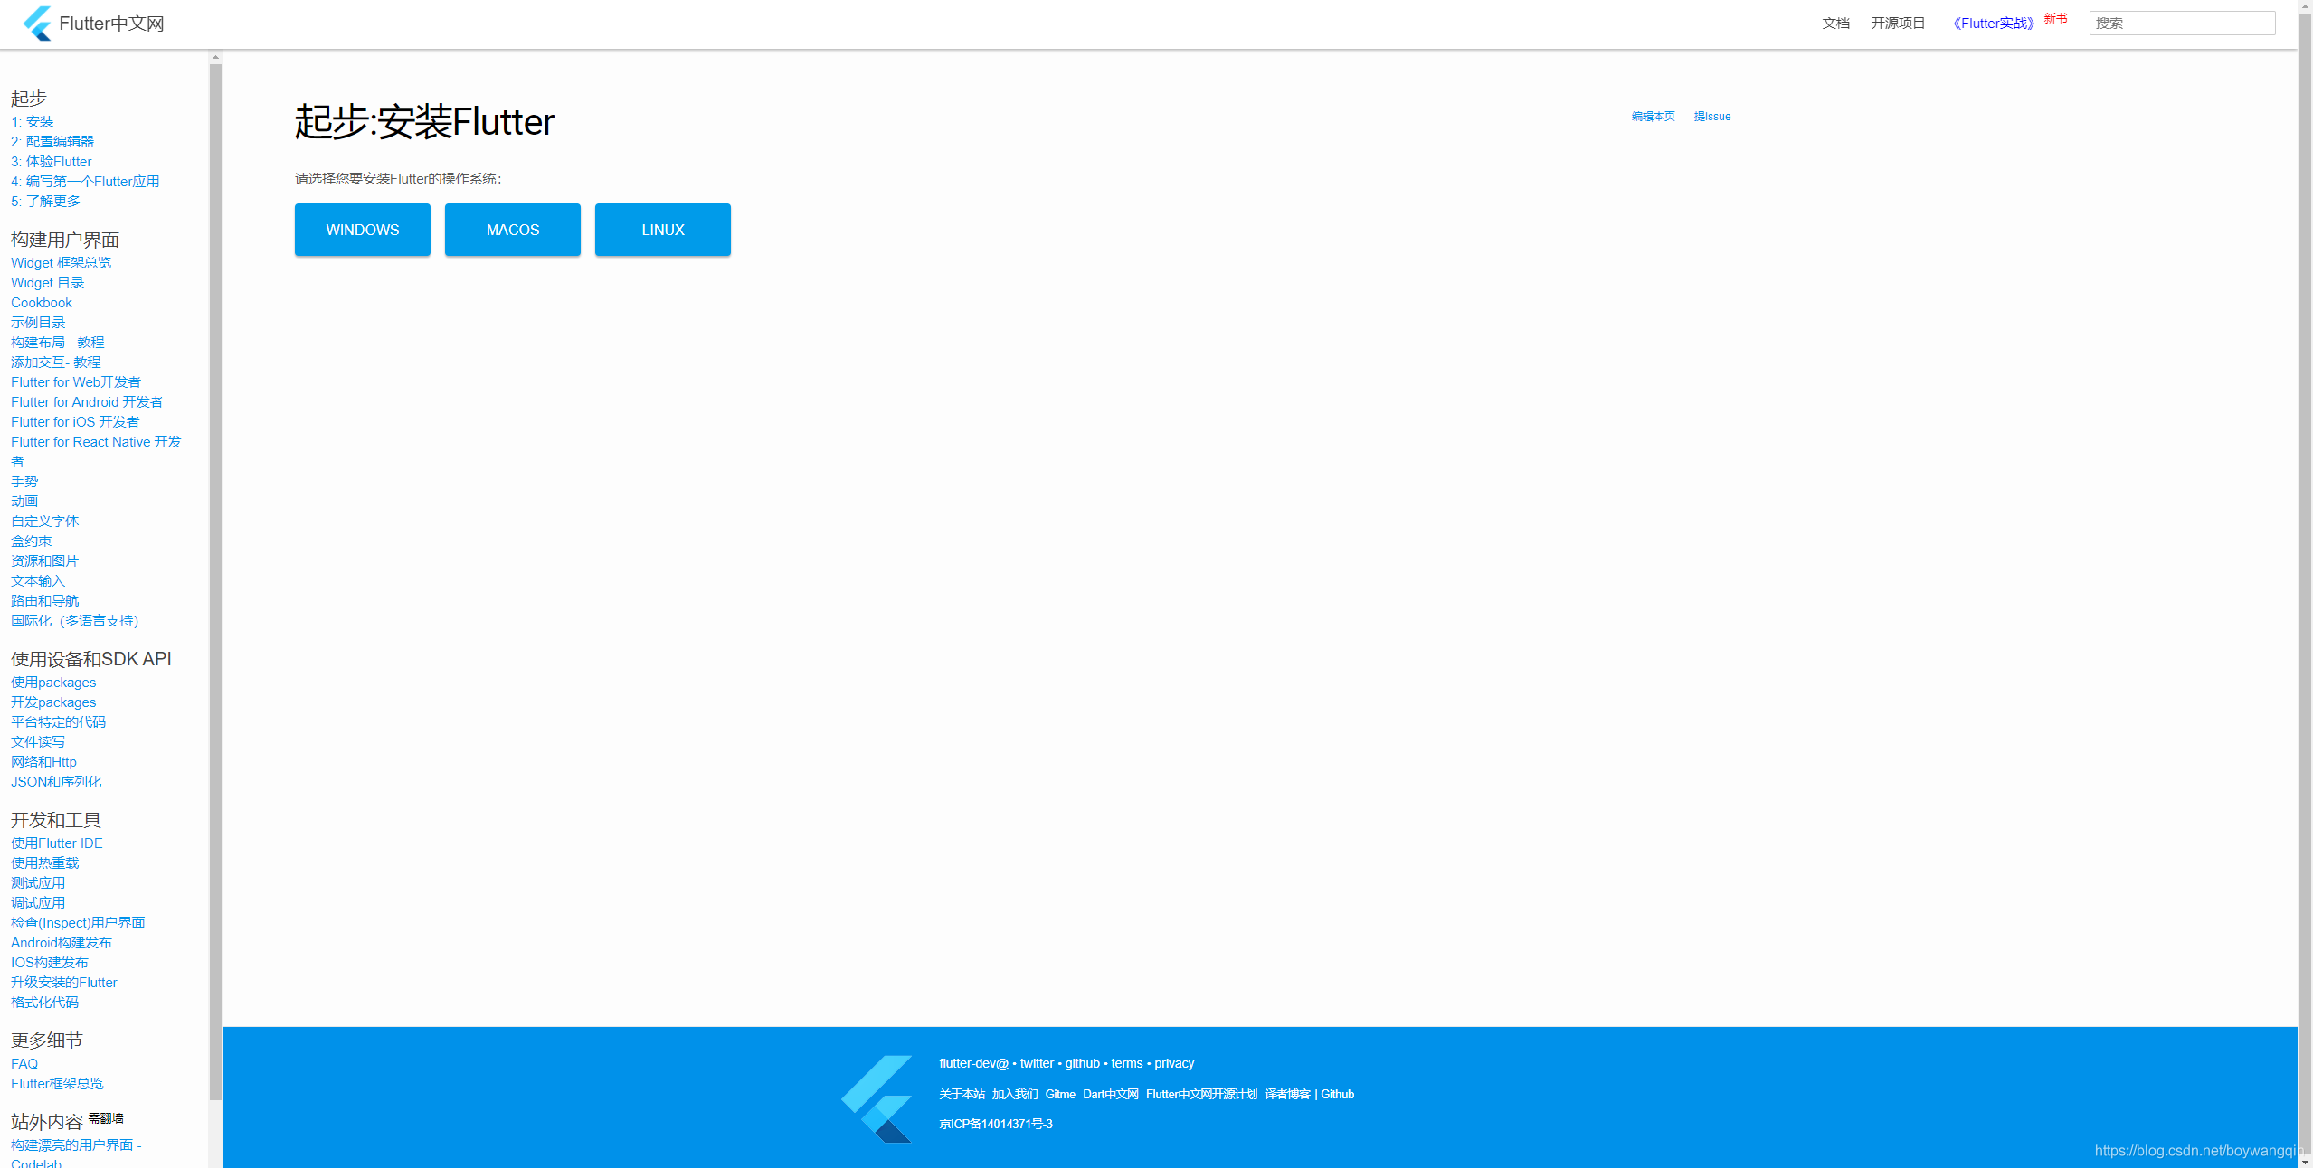Click the github footer link

click(1082, 1064)
